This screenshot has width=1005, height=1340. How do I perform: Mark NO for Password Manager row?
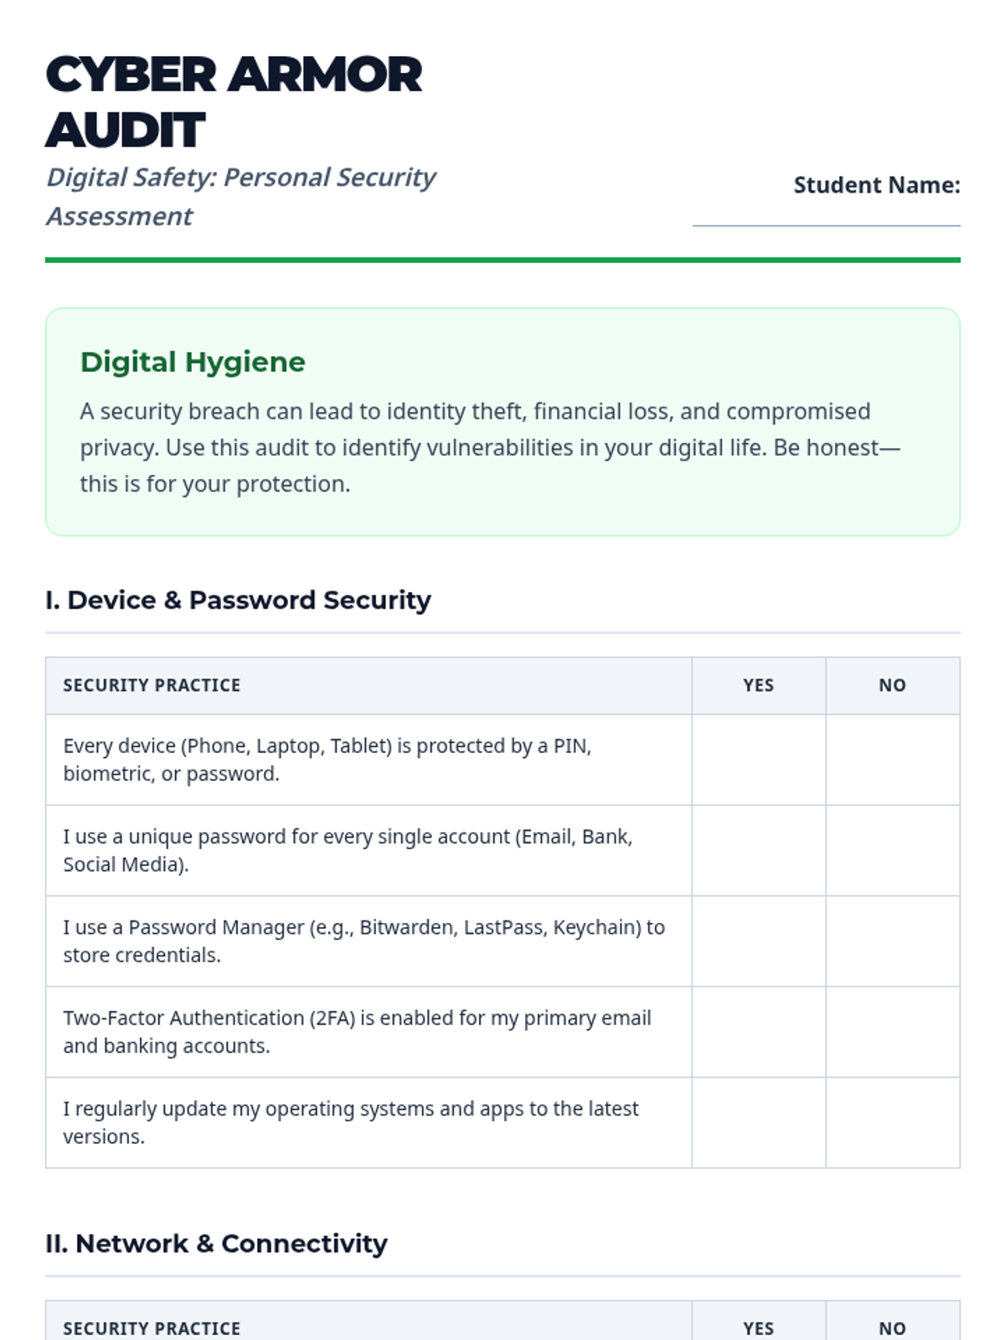892,941
